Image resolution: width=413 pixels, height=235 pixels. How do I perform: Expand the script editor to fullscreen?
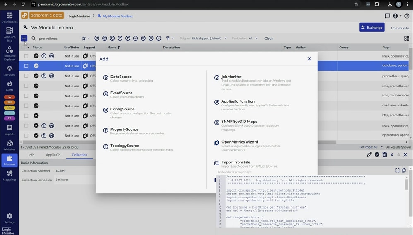397,170
